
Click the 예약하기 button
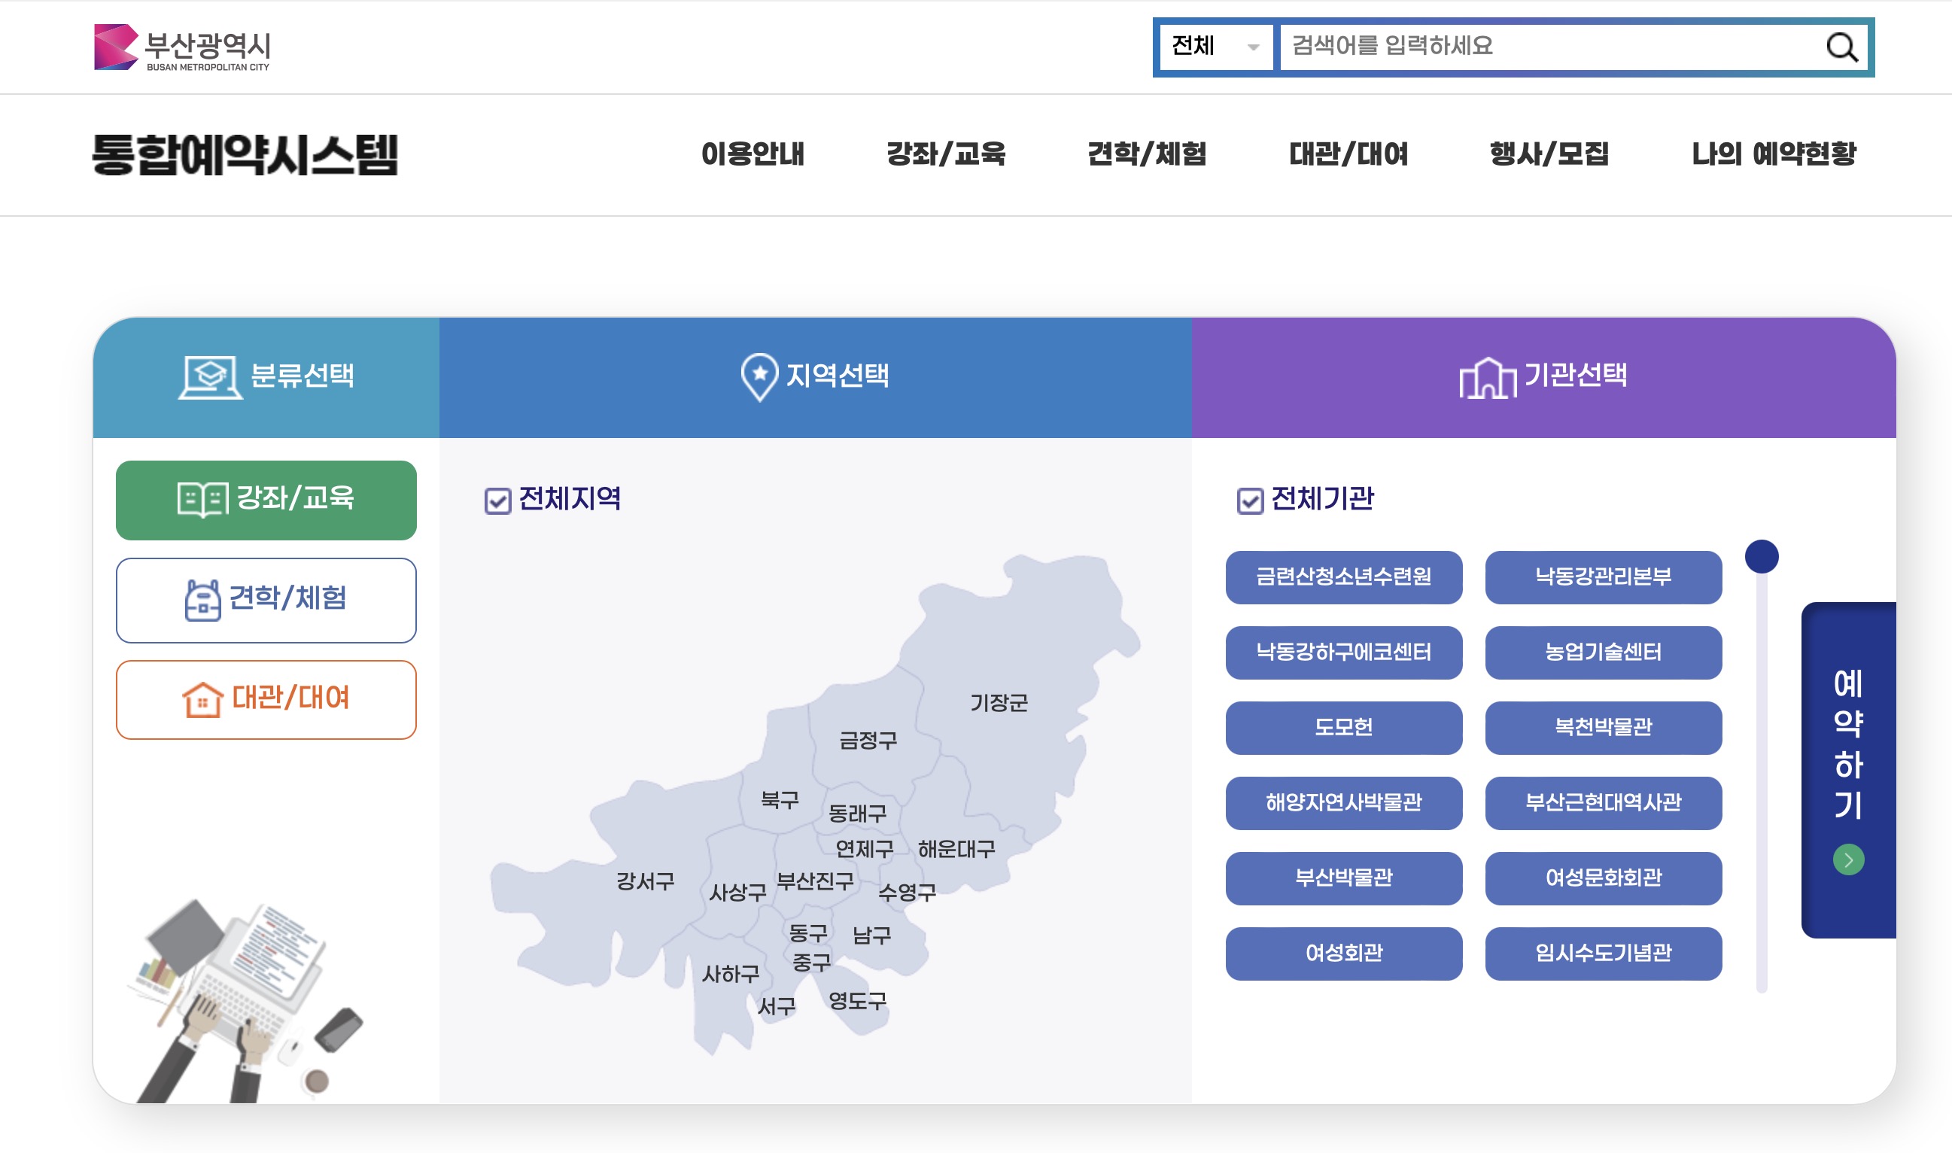coord(1848,762)
